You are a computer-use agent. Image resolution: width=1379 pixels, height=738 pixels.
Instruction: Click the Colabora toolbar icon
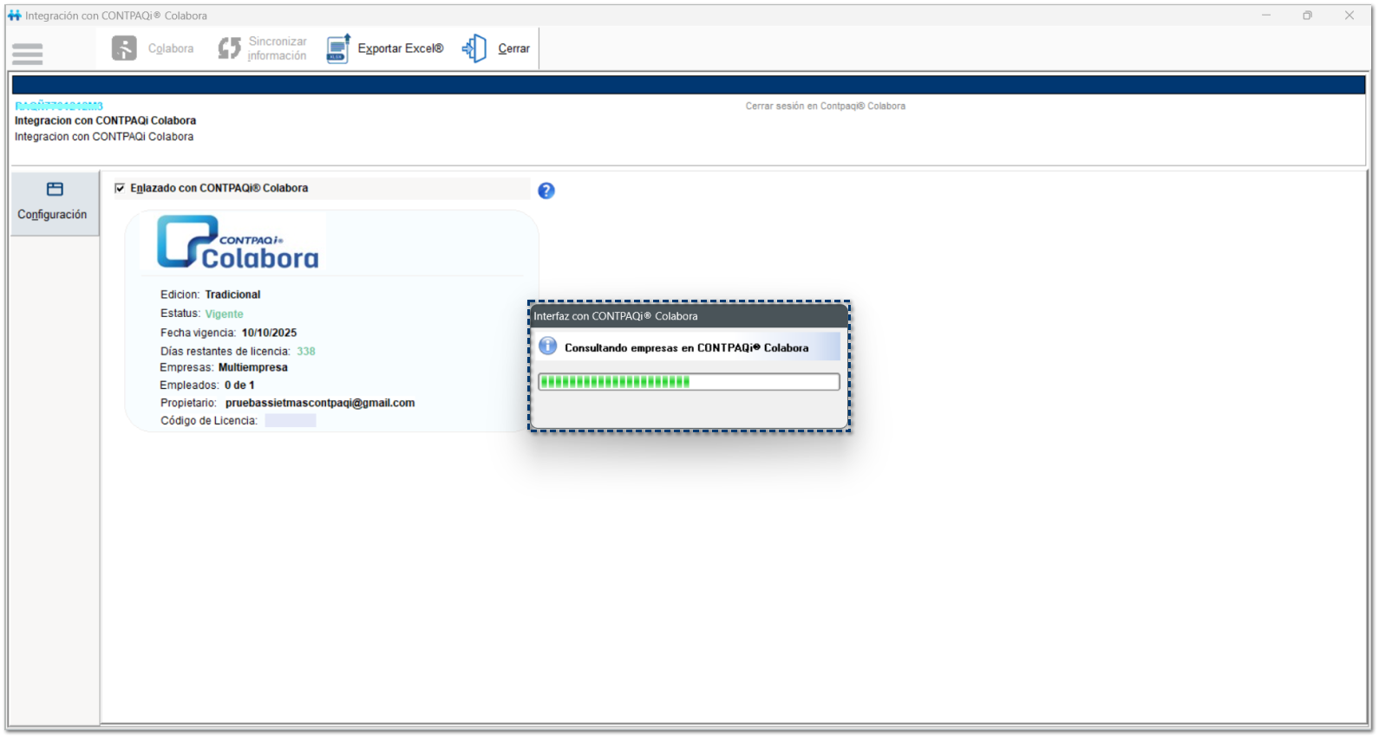click(124, 49)
